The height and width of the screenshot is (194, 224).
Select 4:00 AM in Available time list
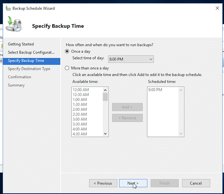pyautogui.click(x=80, y=129)
